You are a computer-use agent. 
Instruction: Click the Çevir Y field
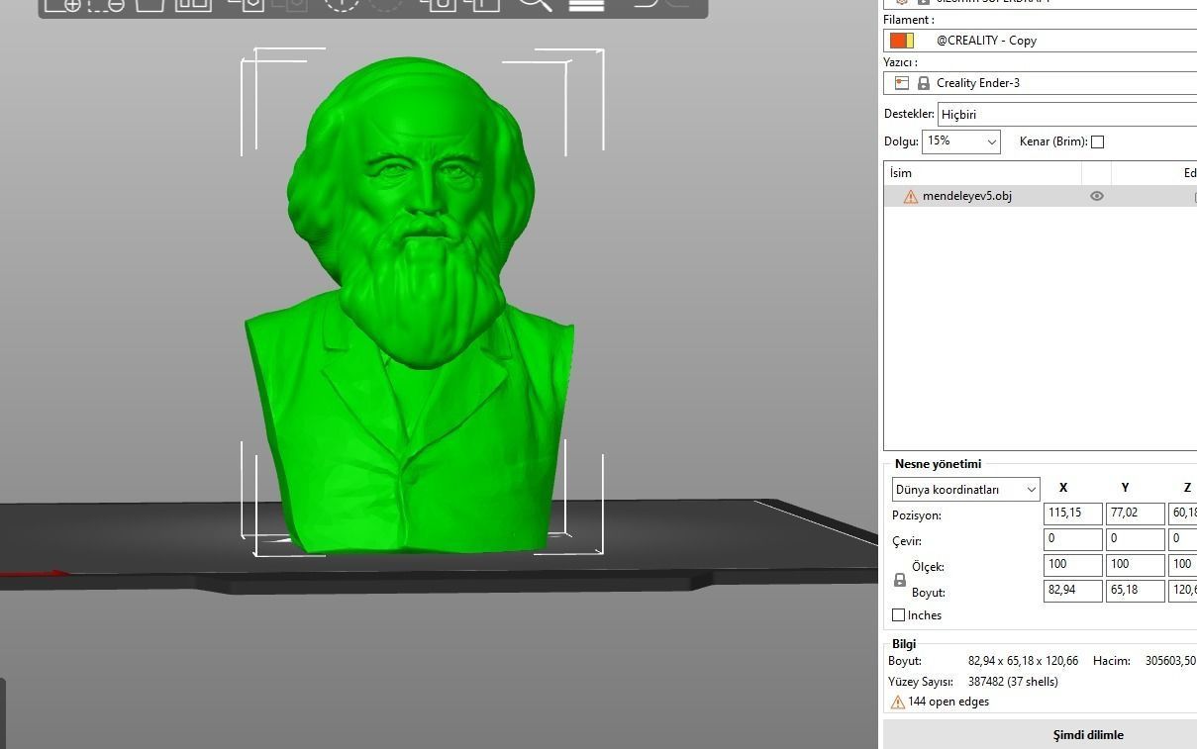point(1135,539)
